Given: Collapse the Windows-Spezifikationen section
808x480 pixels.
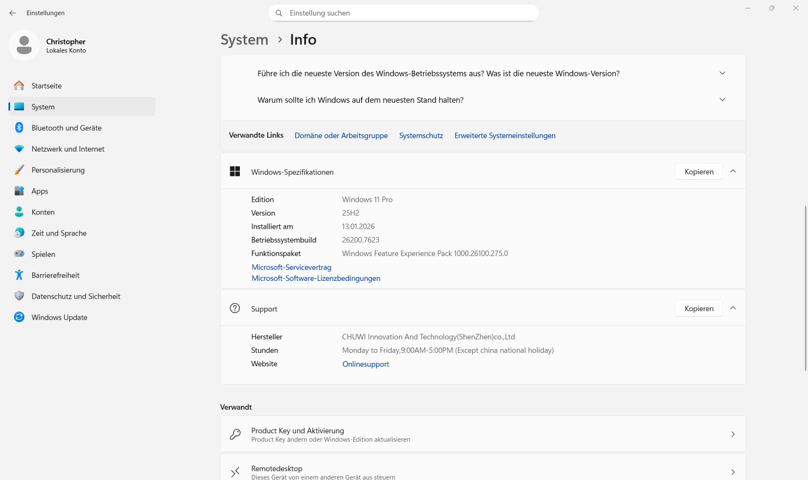Looking at the screenshot, I should click(733, 172).
